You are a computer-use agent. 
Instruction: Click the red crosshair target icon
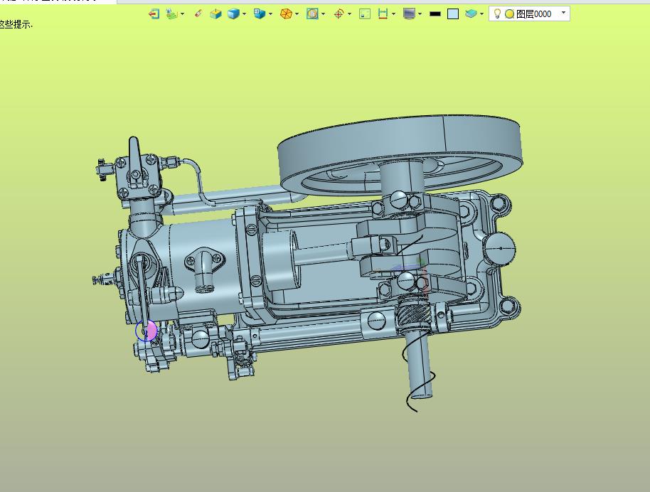click(339, 14)
